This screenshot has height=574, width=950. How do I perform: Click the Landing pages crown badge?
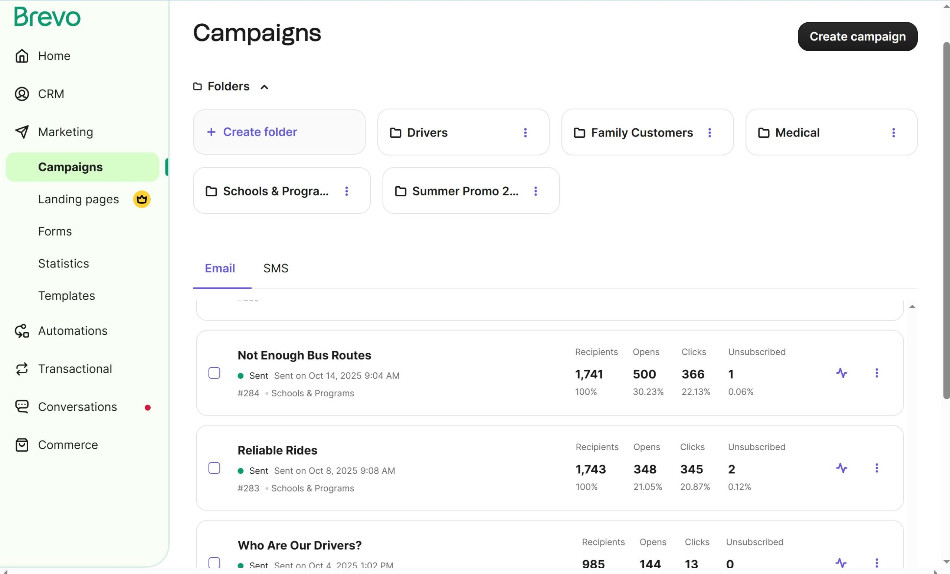pyautogui.click(x=141, y=199)
